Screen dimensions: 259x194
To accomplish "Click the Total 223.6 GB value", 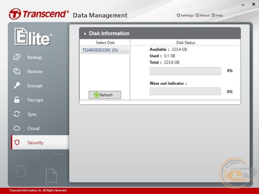I will [x=172, y=62].
